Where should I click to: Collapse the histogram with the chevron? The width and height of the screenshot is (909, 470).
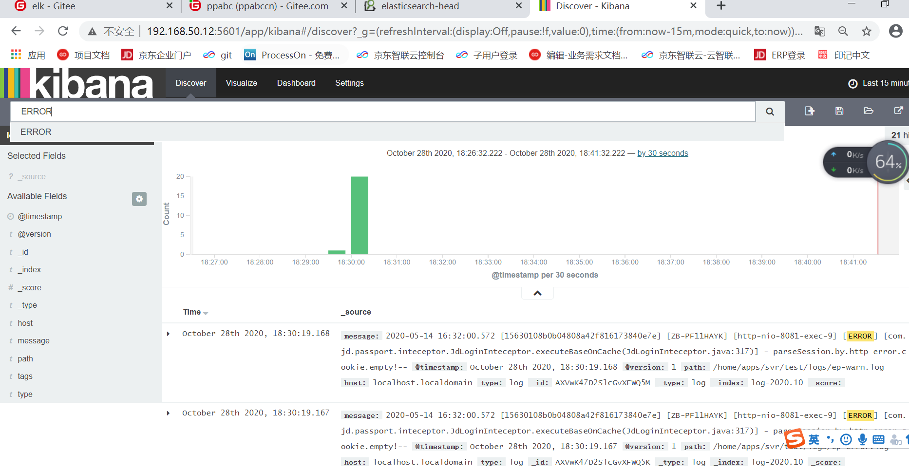point(537,293)
